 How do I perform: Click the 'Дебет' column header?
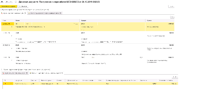point(47,20)
